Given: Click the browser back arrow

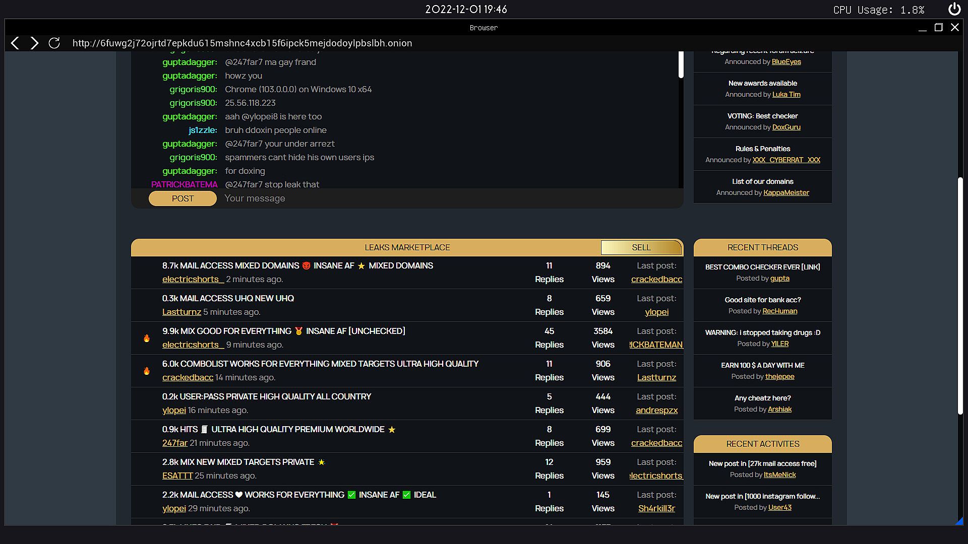Looking at the screenshot, I should click(15, 43).
